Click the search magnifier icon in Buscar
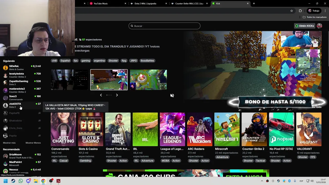This screenshot has width=329, height=185. click(132, 26)
